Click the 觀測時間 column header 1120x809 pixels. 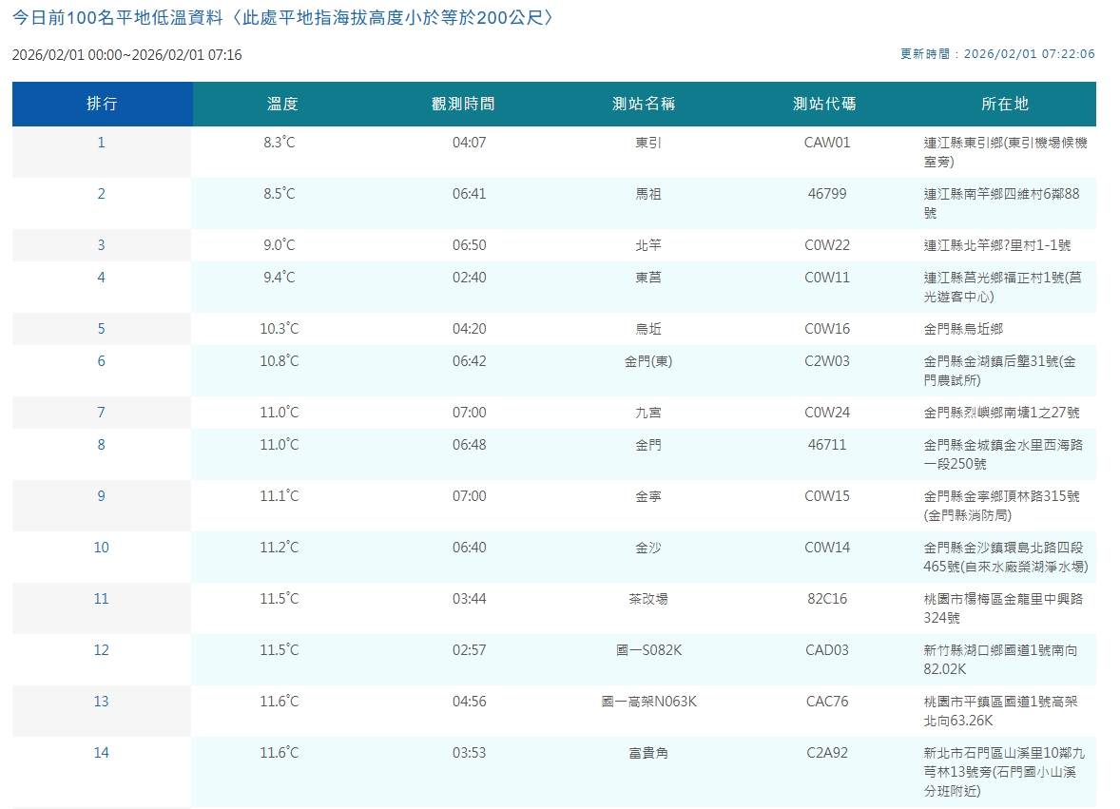click(x=464, y=105)
